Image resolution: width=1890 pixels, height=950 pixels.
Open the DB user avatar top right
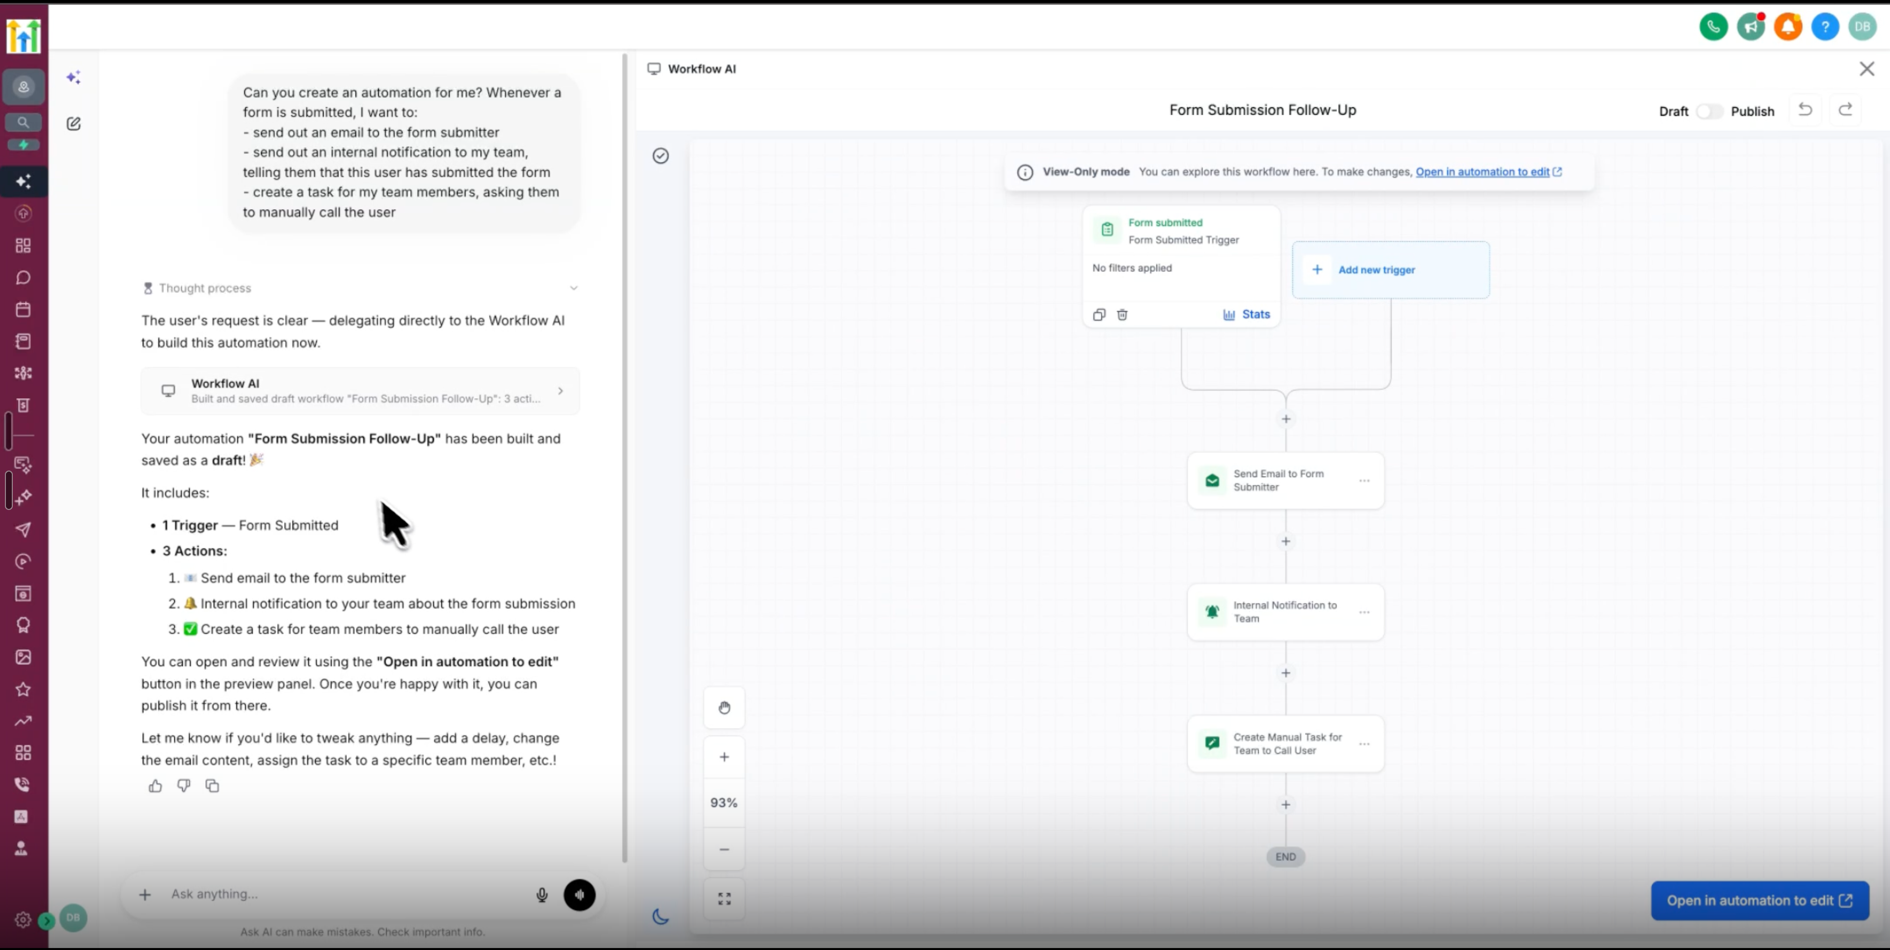[x=1862, y=27]
